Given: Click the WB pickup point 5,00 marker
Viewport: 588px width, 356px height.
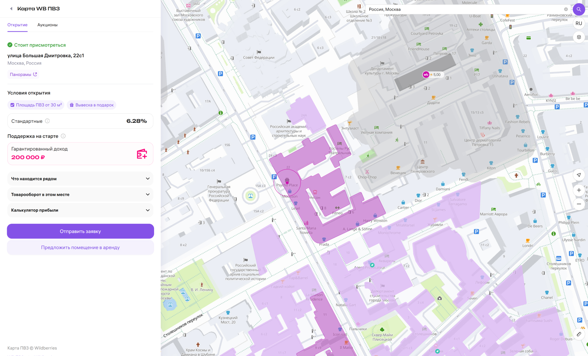Looking at the screenshot, I should pos(426,75).
